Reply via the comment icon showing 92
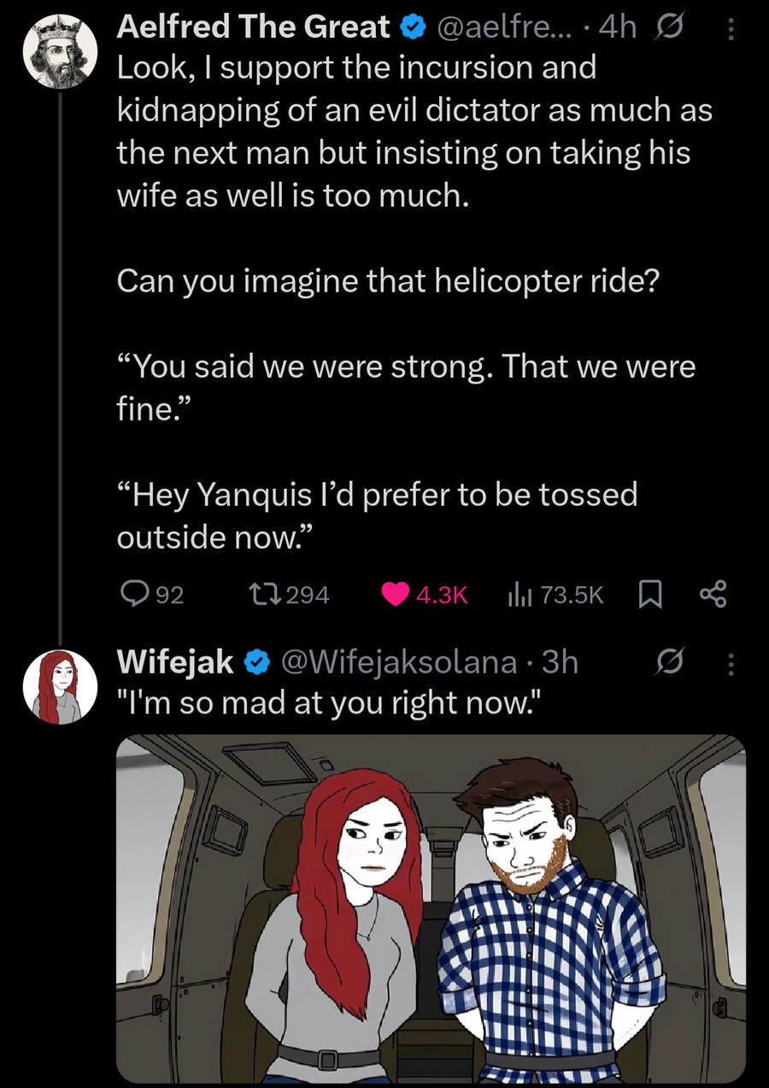The width and height of the screenshot is (769, 1088). pos(133,594)
